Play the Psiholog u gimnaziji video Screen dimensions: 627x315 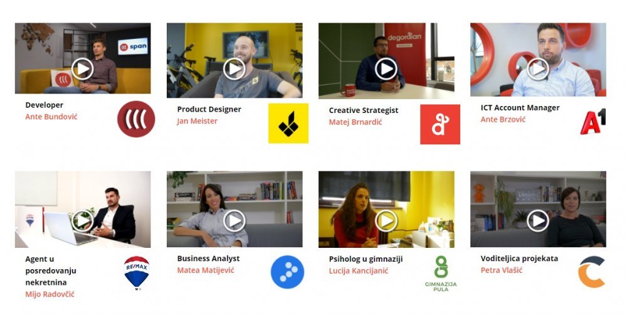(x=386, y=220)
